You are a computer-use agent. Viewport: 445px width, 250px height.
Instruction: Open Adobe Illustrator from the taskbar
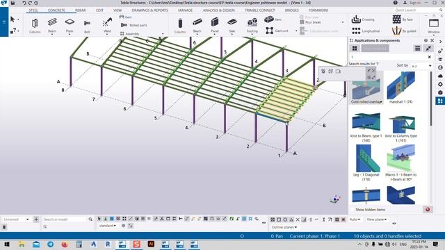151,244
